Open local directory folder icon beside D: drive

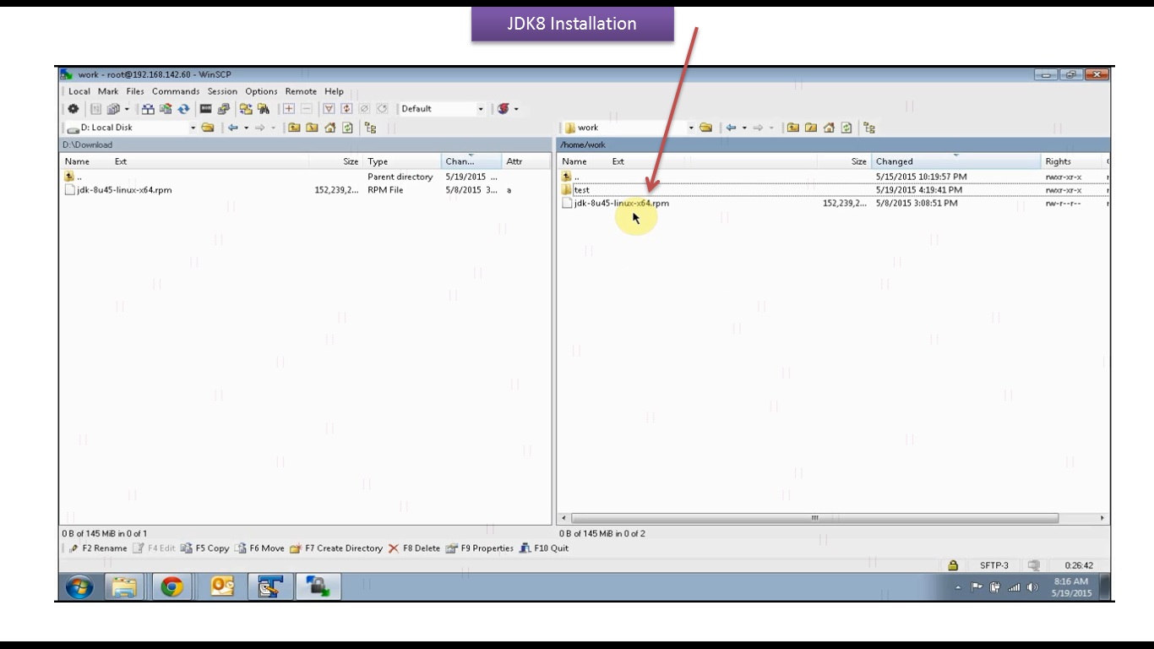(208, 128)
